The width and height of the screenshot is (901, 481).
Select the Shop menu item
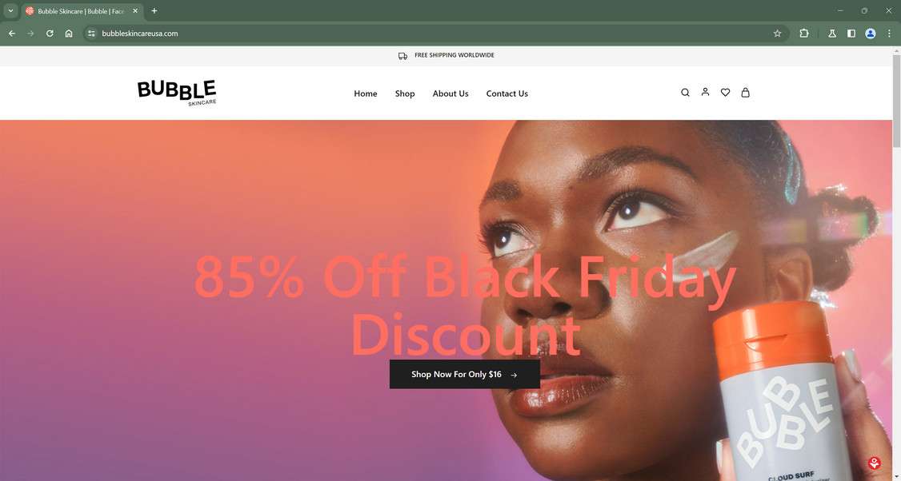pos(405,93)
